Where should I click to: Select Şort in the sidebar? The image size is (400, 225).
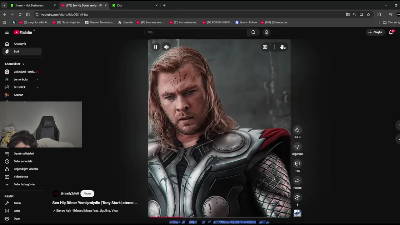(22, 52)
